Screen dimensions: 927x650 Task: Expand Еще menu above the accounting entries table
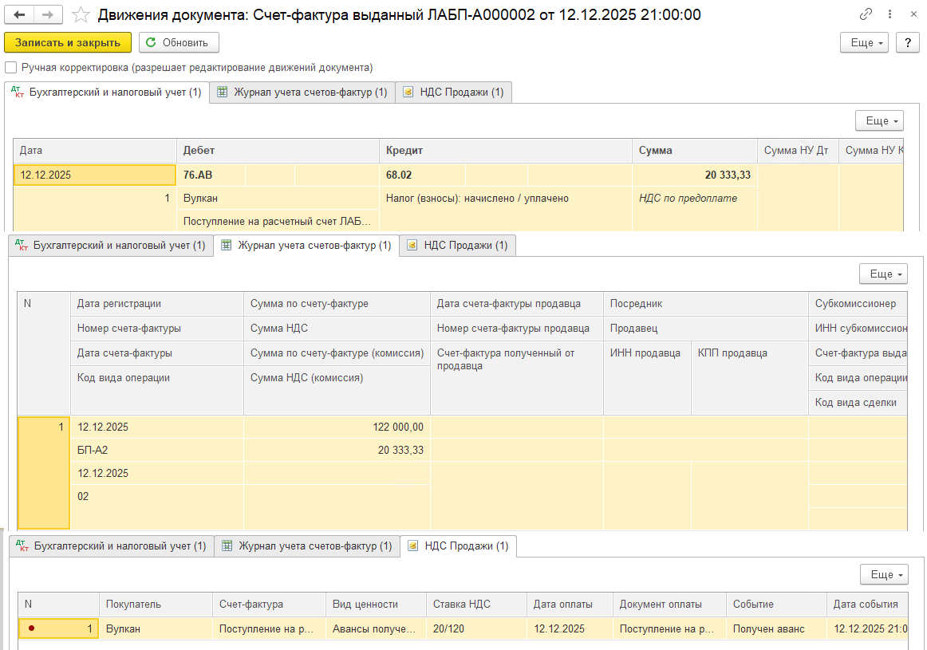879,121
